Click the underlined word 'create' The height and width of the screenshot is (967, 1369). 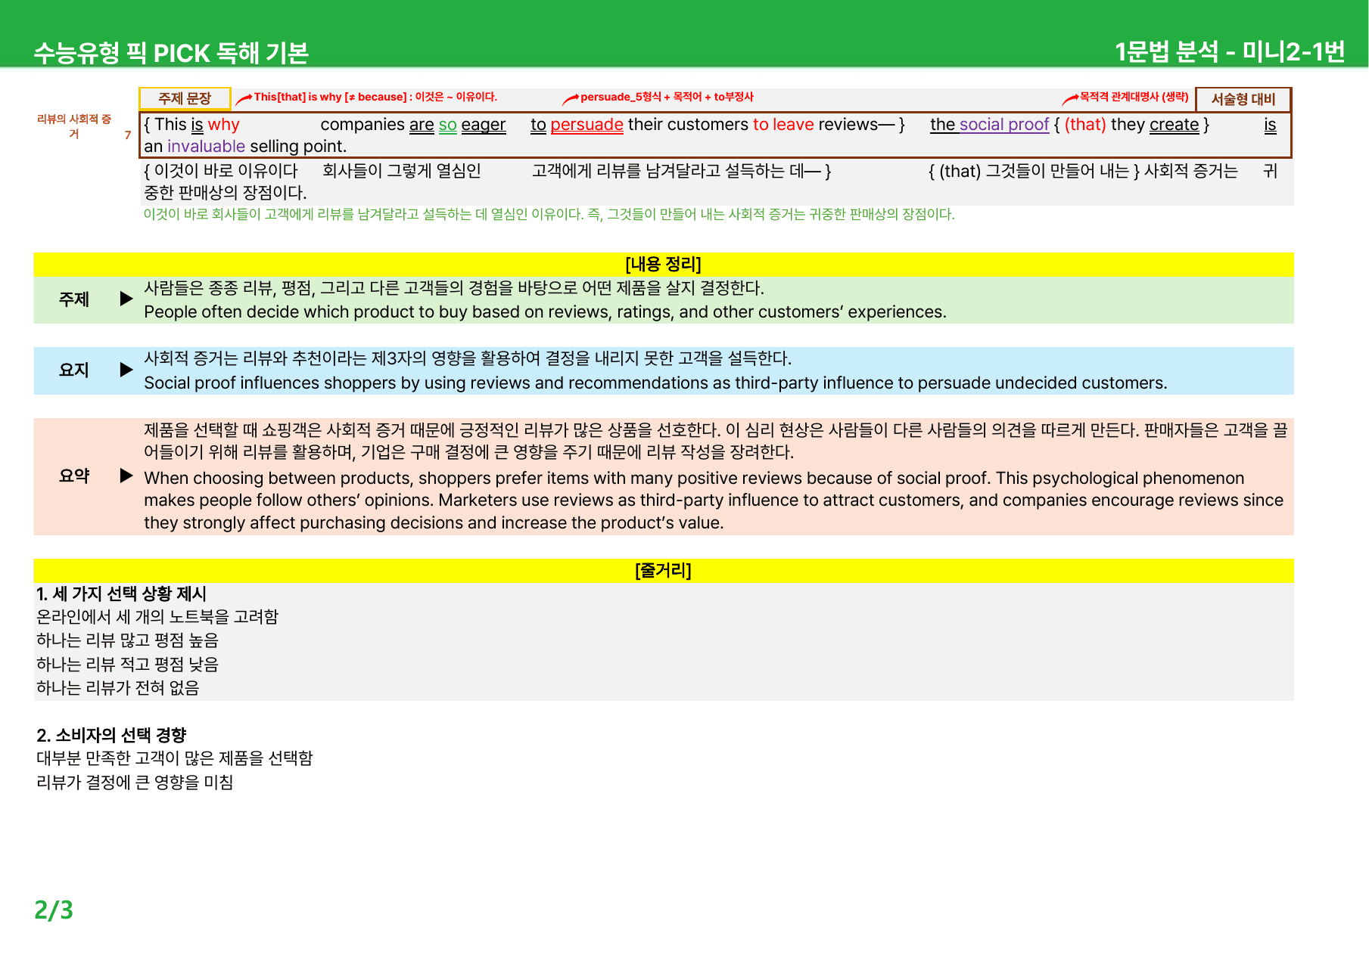pos(1175,125)
